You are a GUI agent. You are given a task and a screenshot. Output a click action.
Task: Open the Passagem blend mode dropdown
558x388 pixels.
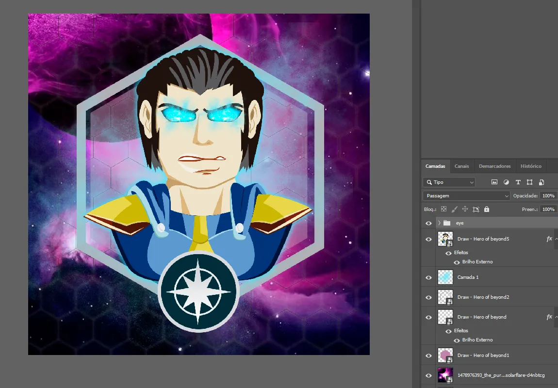[x=467, y=195]
